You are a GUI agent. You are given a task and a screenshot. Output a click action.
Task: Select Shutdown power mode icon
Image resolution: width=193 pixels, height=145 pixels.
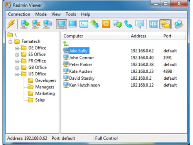point(106,24)
